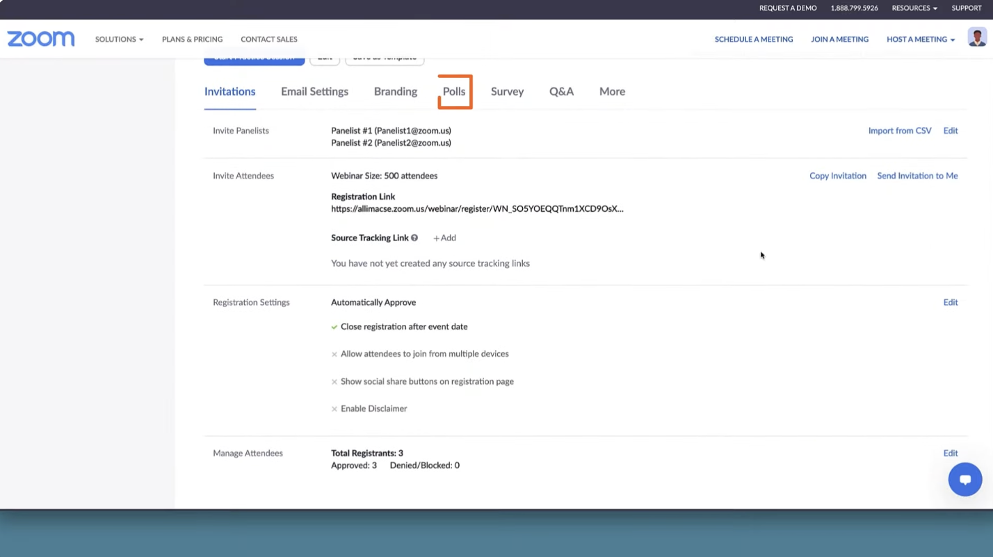Image resolution: width=993 pixels, height=557 pixels.
Task: Open the Branding tab
Action: pos(395,92)
